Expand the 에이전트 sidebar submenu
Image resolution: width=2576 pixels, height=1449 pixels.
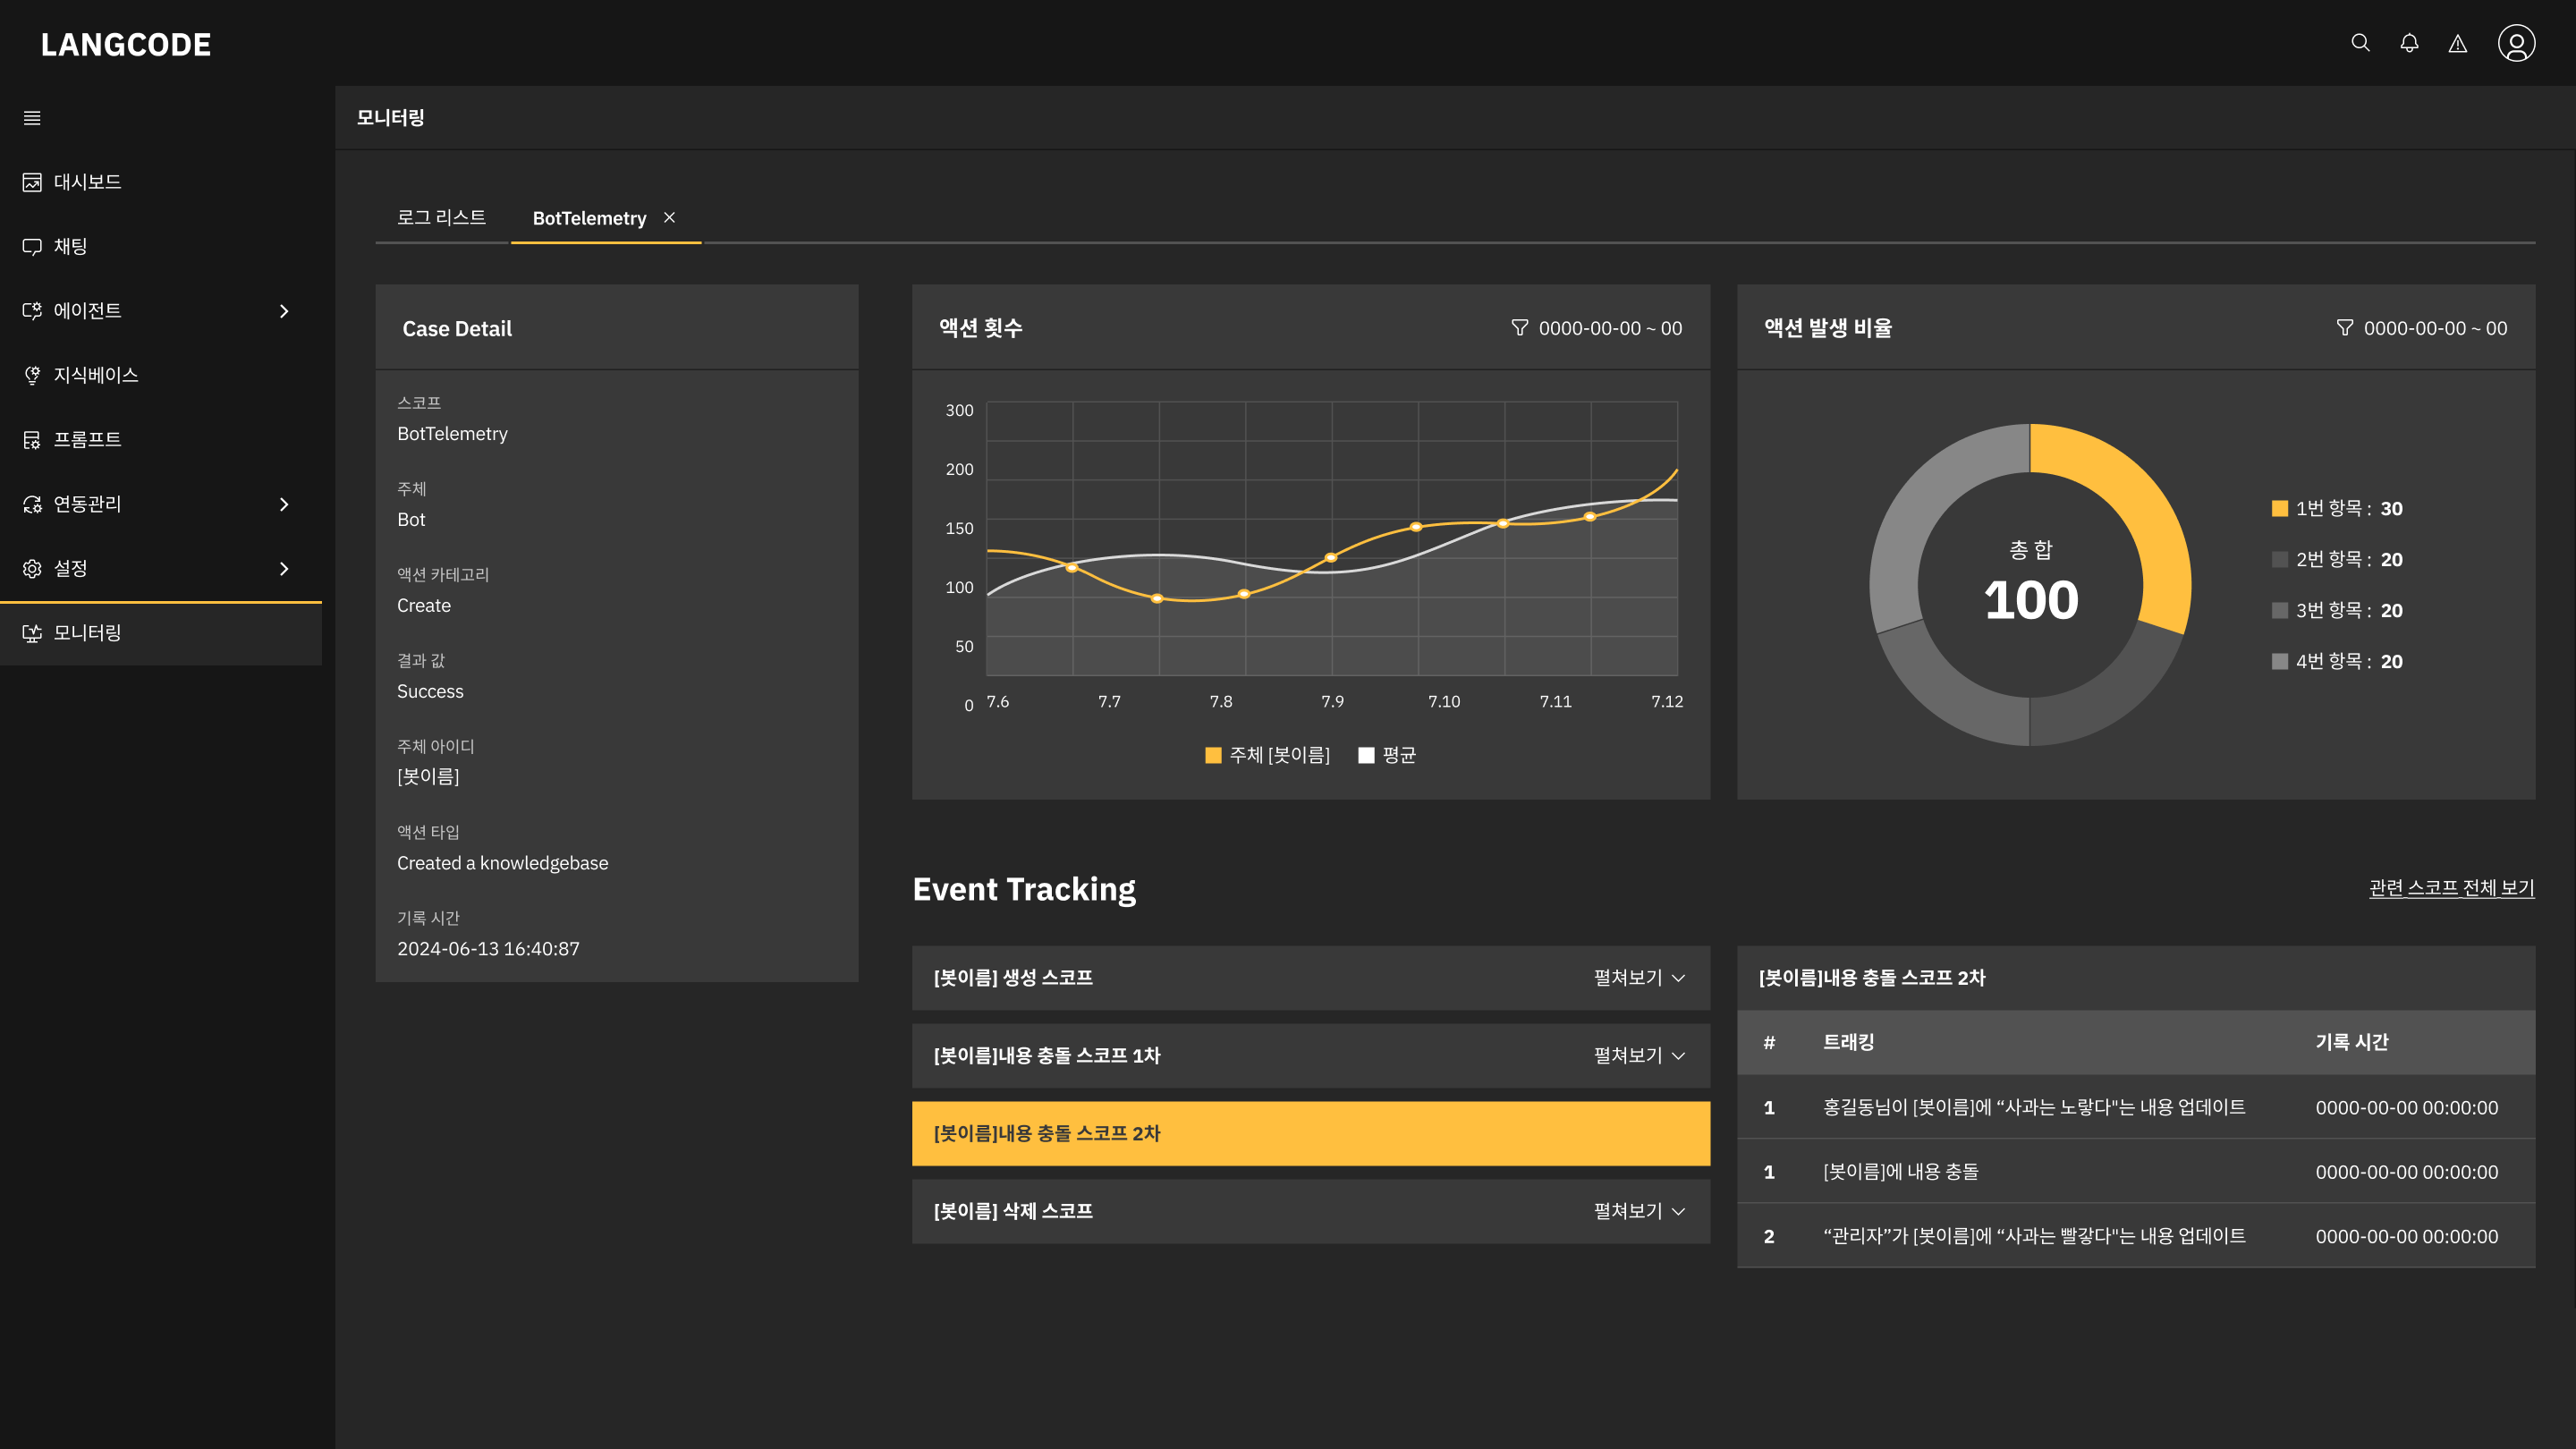(x=284, y=311)
